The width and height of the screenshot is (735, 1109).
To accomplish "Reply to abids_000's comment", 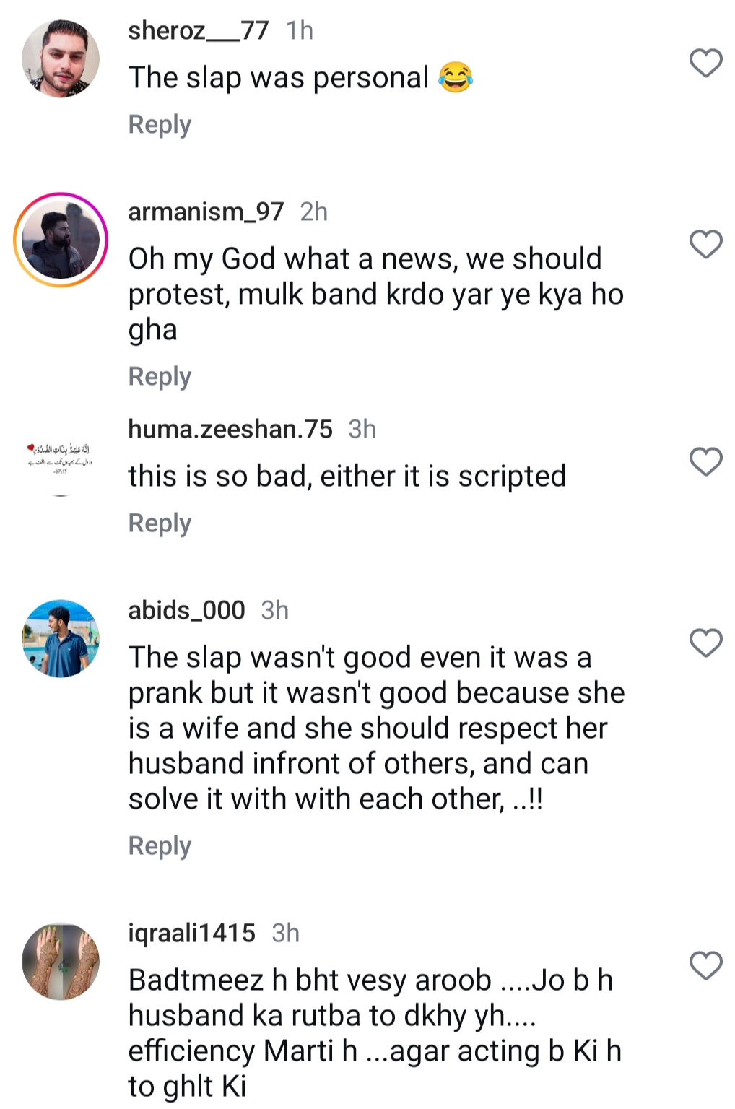I will (x=160, y=845).
